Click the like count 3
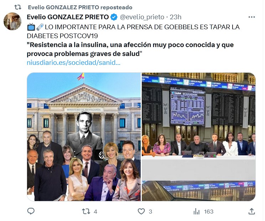The width and height of the screenshot is (265, 221). pos(150,211)
